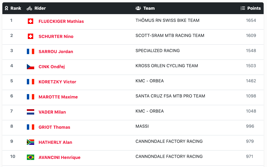Open rider SCHURTER Nino profile

[56, 36]
